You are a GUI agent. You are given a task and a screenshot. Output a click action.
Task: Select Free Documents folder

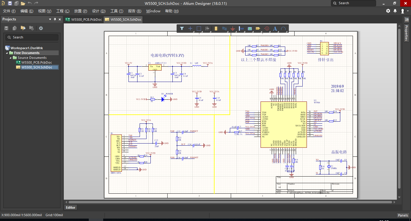(26, 53)
